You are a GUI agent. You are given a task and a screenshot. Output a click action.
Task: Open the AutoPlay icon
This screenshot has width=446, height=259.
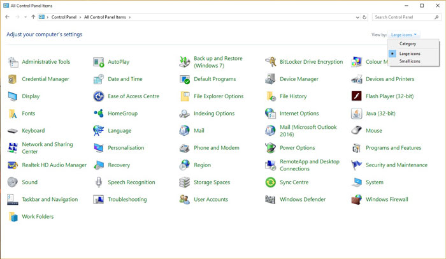[x=99, y=62]
